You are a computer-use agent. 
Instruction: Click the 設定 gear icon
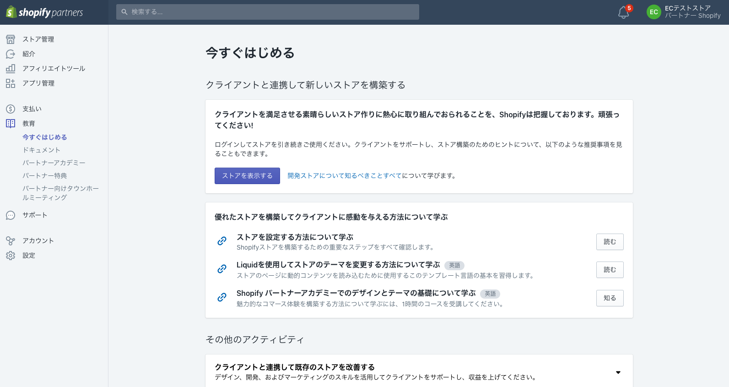11,256
